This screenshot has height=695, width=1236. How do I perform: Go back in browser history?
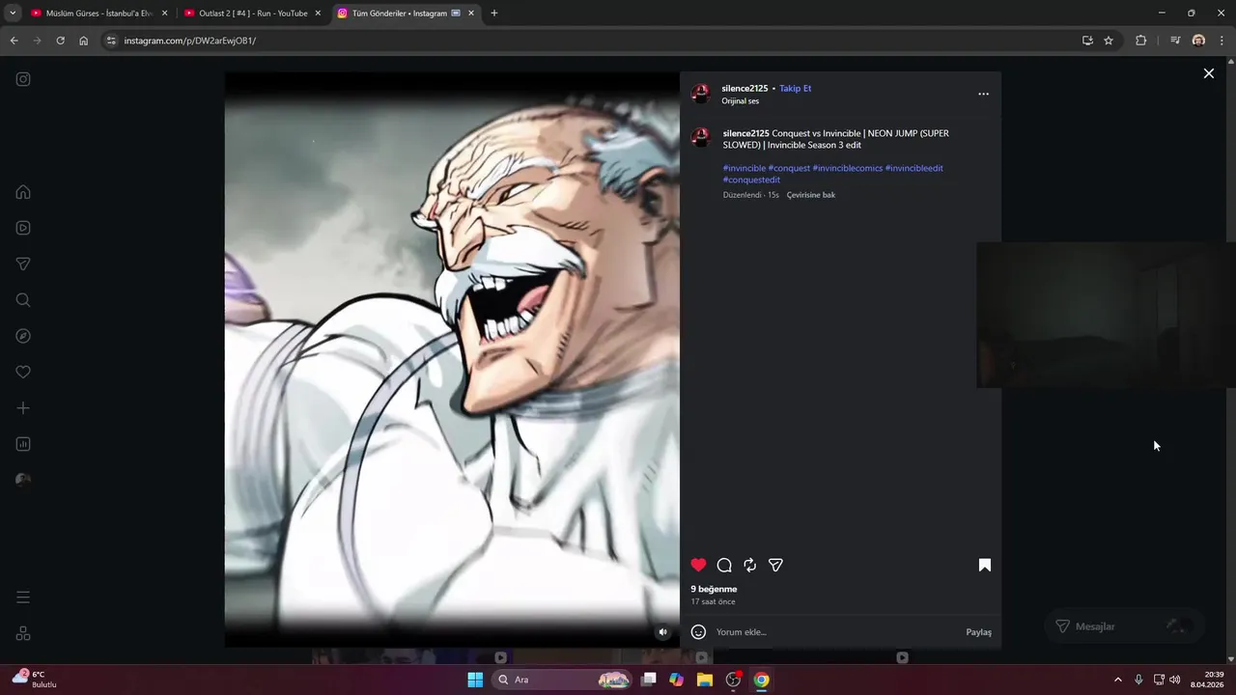click(x=14, y=41)
